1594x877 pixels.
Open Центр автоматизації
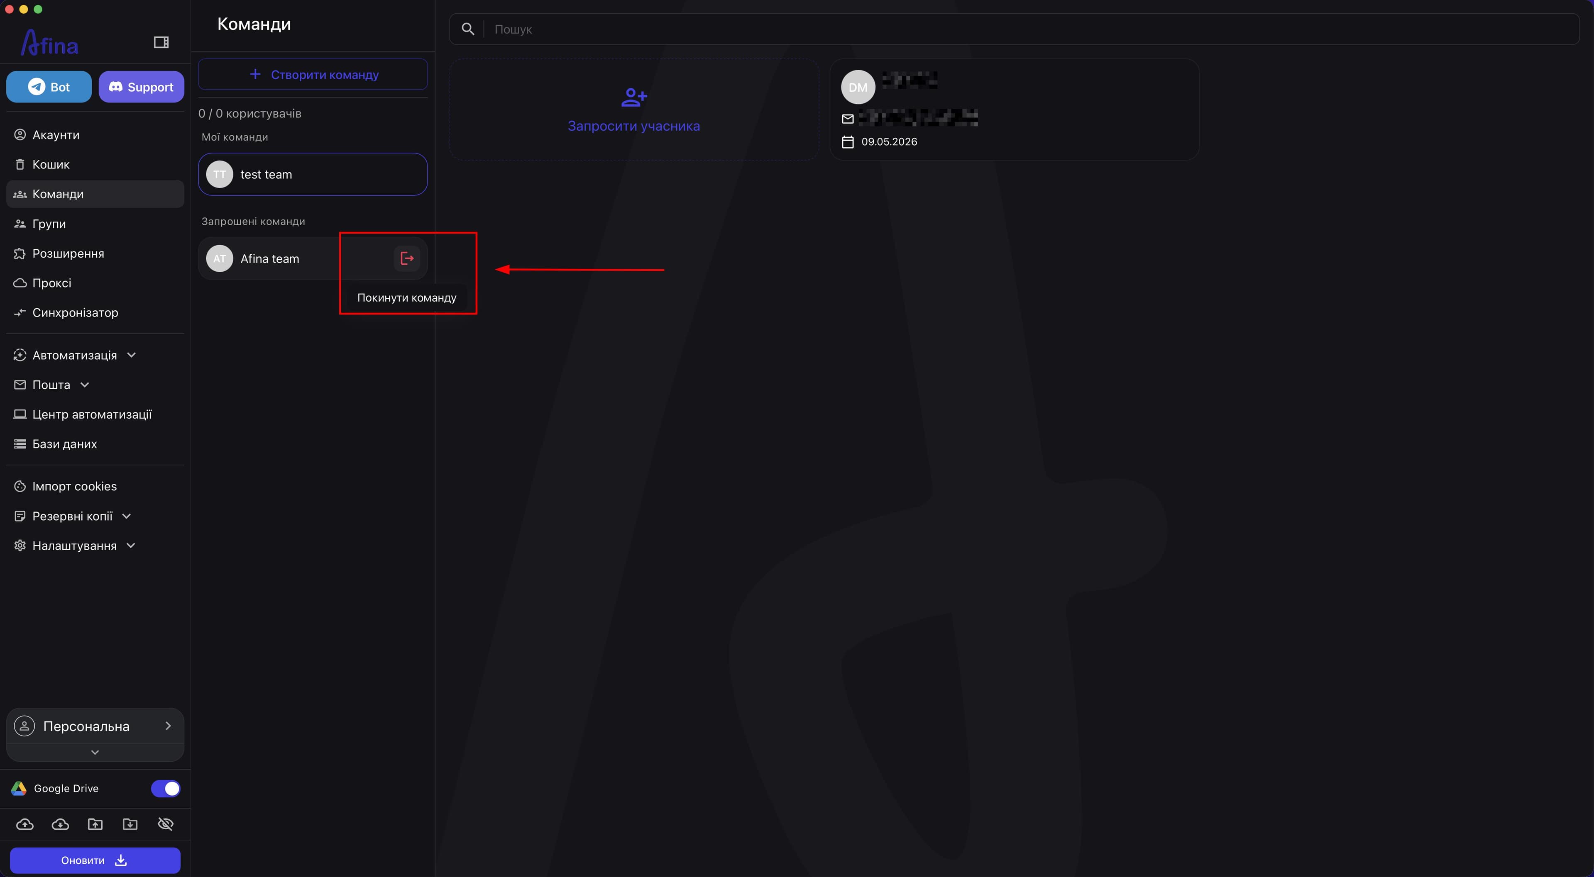(x=95, y=414)
